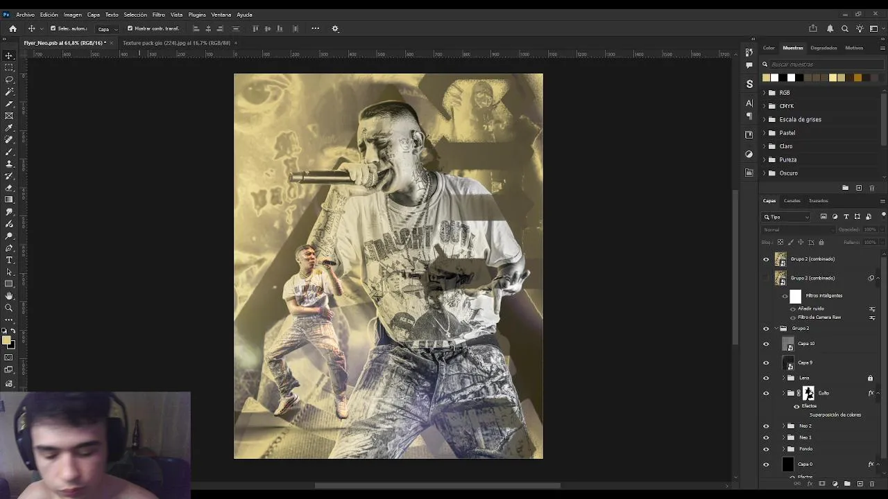Viewport: 888px width, 499px height.
Task: Open the Tipo layer filter dropdown
Action: [x=786, y=217]
